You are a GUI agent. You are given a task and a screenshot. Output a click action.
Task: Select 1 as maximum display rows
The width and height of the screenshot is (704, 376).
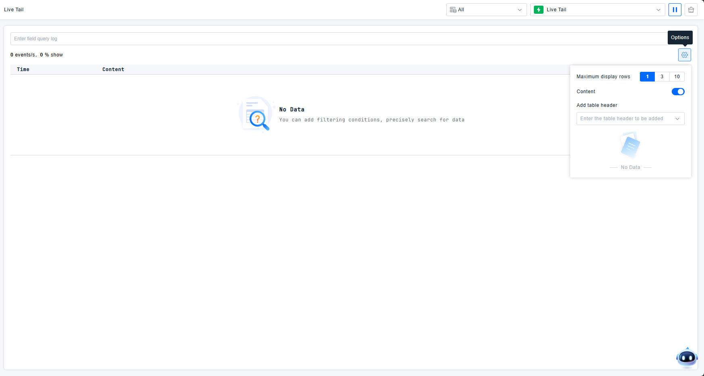pos(647,77)
